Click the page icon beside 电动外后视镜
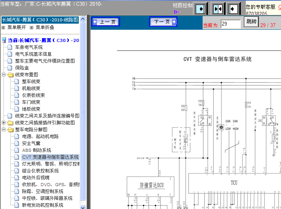281x209 pixels. click(x=17, y=177)
